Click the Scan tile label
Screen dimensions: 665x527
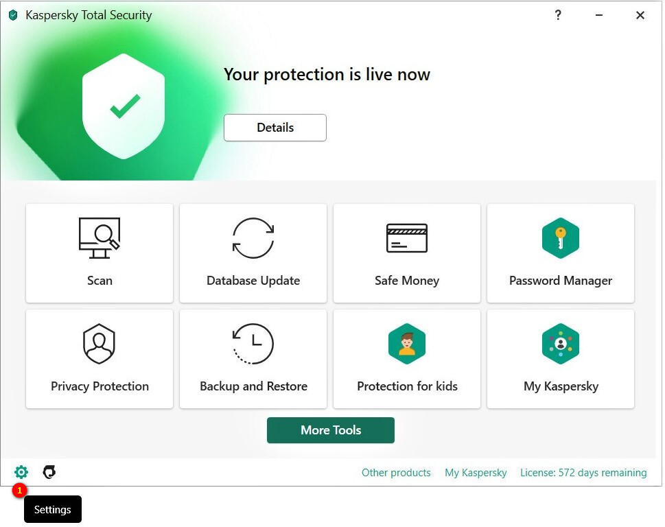pyautogui.click(x=100, y=281)
